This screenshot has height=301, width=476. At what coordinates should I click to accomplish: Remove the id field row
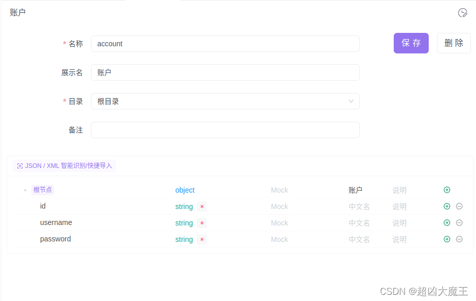pos(460,206)
